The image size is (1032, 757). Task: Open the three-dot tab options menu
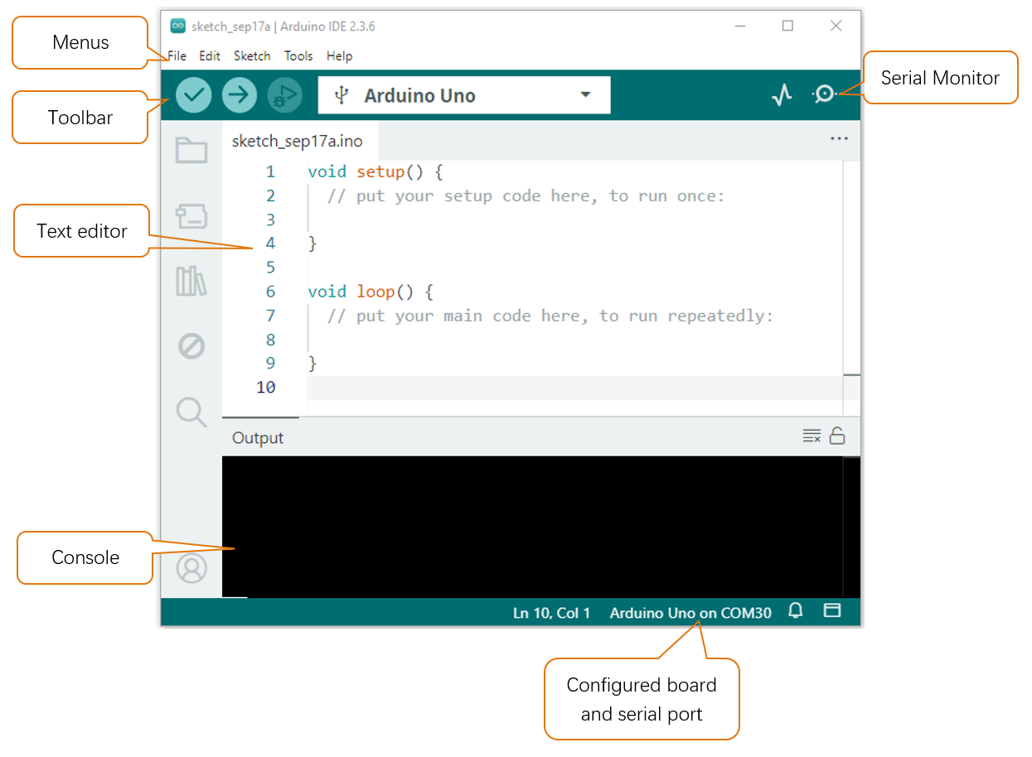[839, 139]
